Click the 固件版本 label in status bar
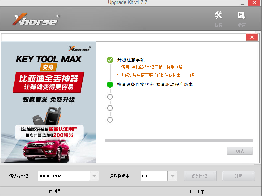This screenshot has width=262, height=196. point(197,192)
